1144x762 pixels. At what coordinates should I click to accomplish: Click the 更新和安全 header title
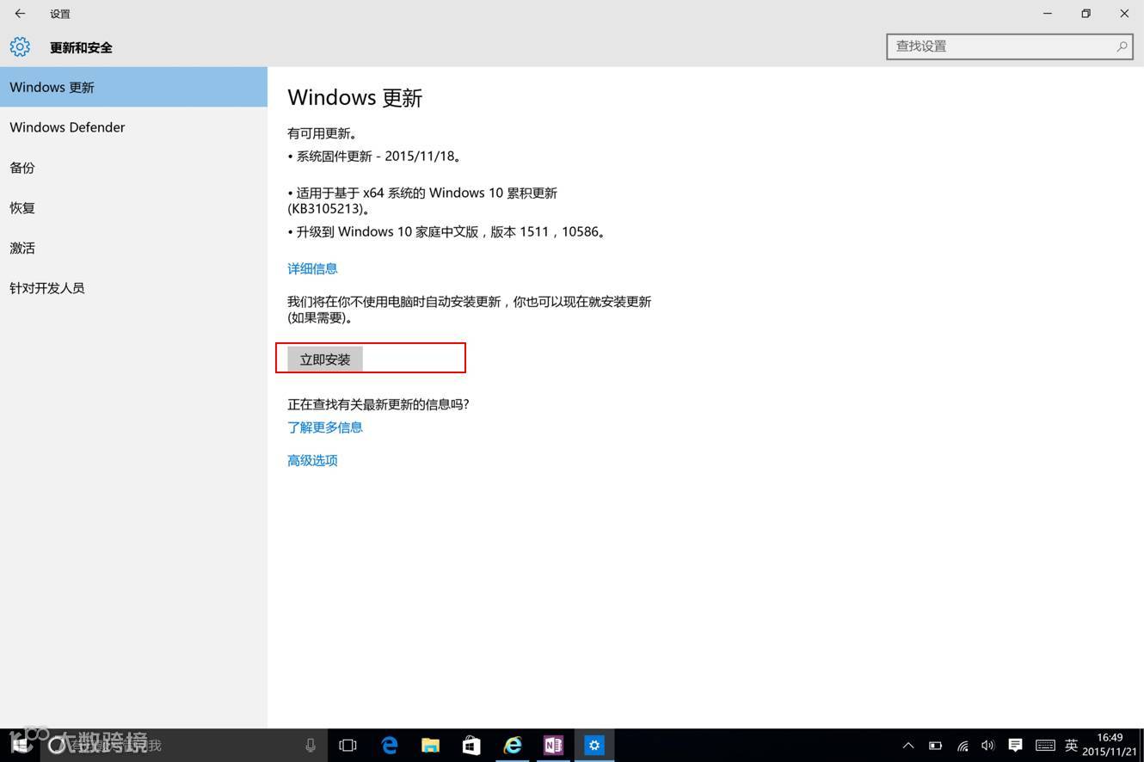tap(81, 47)
